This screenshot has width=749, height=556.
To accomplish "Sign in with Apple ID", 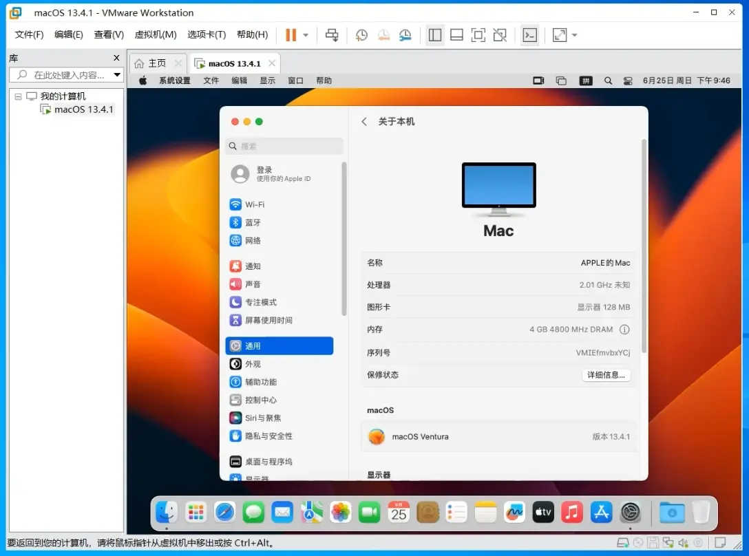I will coord(271,174).
